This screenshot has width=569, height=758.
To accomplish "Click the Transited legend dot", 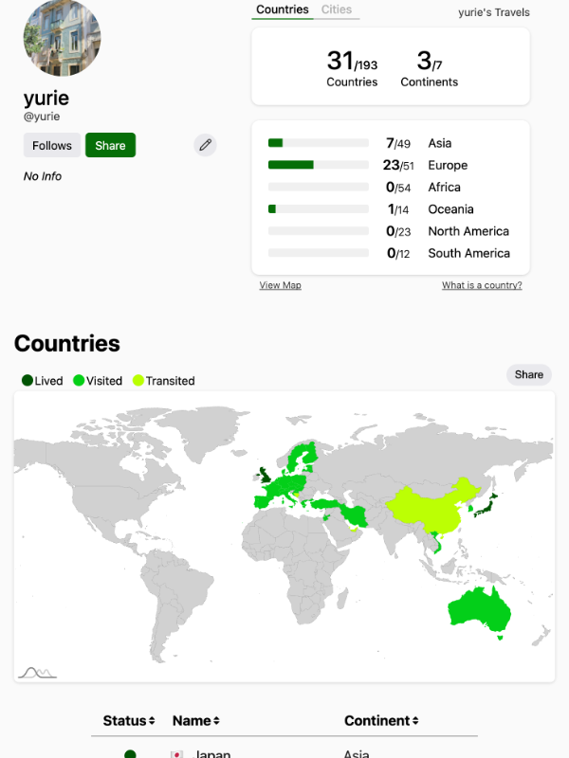I will (x=138, y=381).
